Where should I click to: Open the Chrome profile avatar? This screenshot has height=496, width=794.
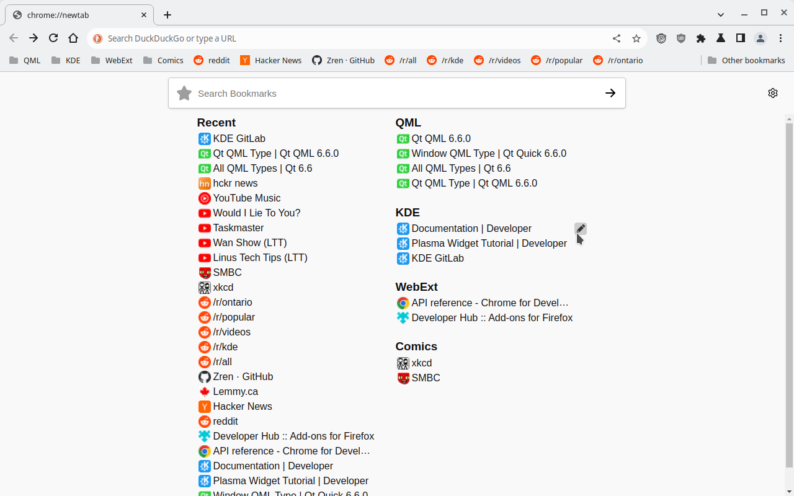coord(761,38)
